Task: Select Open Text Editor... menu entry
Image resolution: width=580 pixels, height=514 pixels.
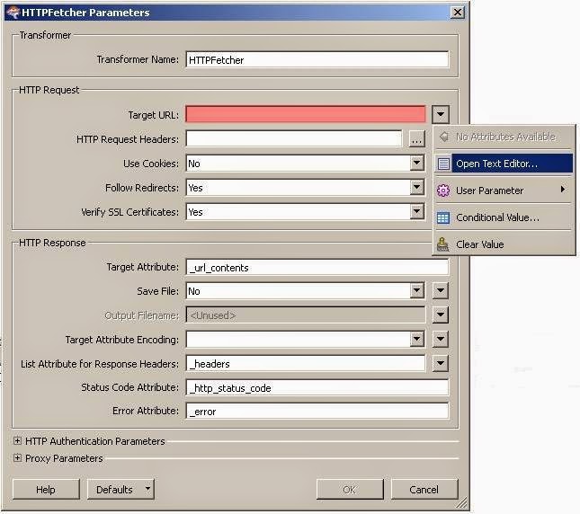Action: [x=504, y=164]
